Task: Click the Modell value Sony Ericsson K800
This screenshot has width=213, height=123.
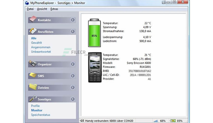Action: (x=139, y=63)
